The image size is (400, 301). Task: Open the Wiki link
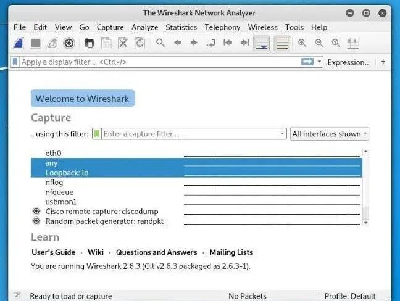click(x=96, y=252)
